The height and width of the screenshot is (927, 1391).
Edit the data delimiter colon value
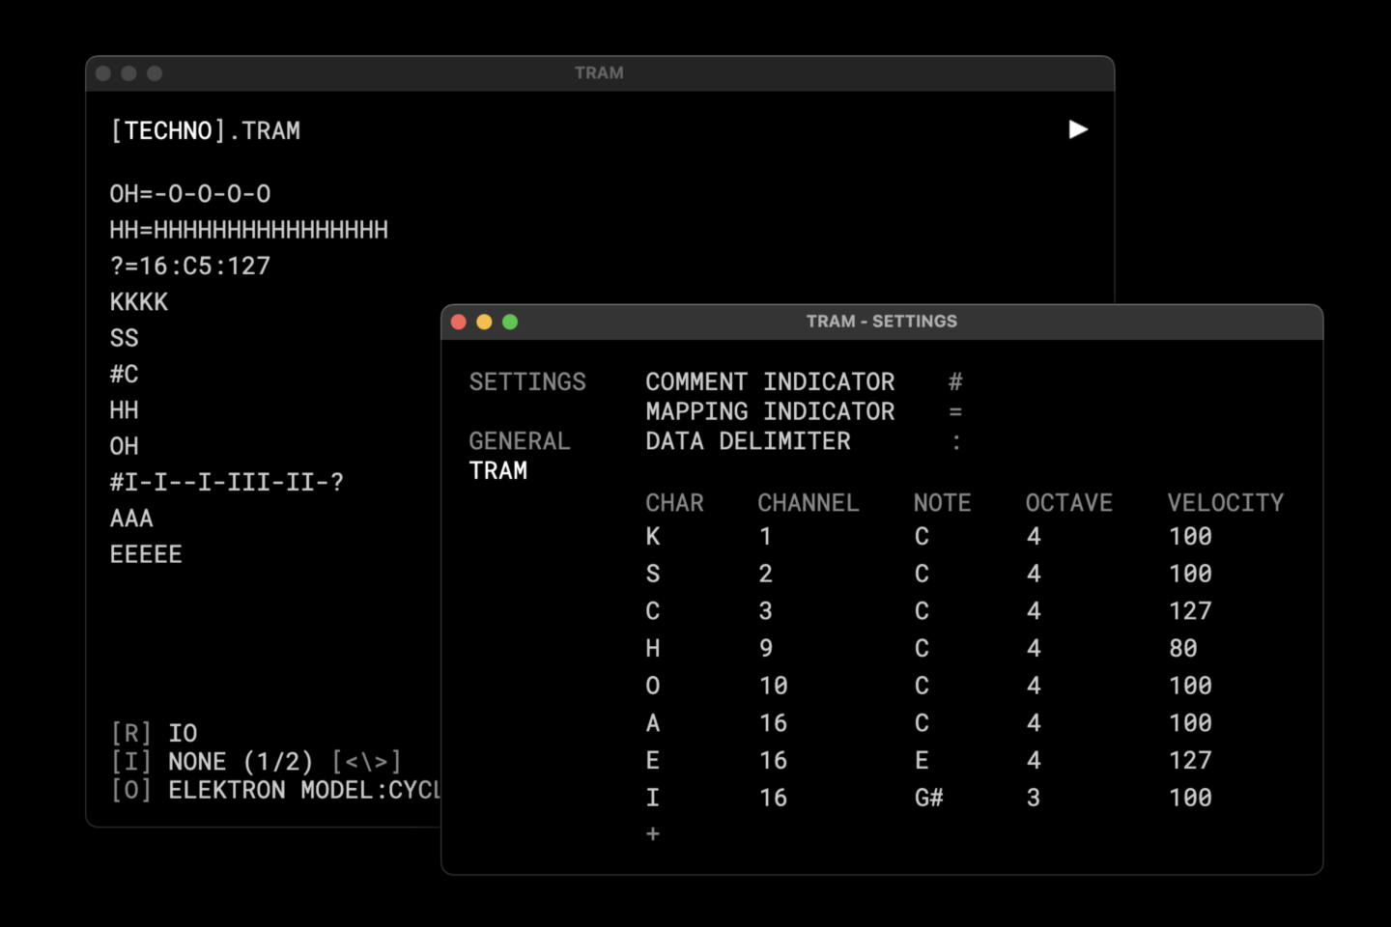(x=955, y=442)
